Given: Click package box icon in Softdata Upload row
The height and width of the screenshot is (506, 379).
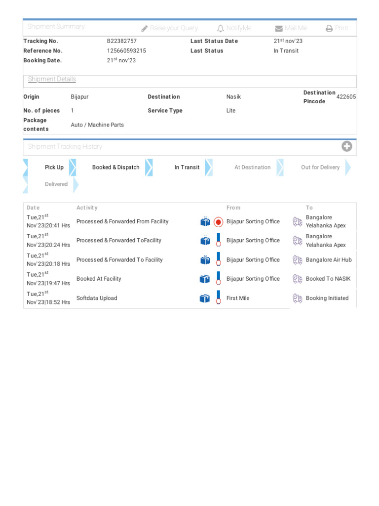Looking at the screenshot, I should (x=205, y=298).
